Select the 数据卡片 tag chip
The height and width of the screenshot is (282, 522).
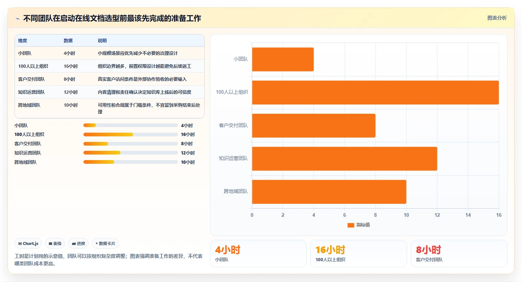(105, 243)
